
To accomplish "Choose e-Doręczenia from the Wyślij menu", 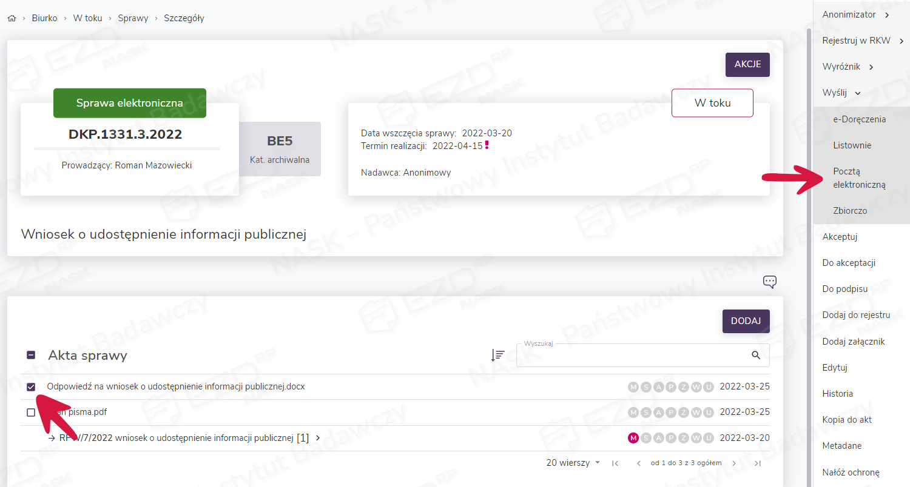I will click(x=859, y=119).
